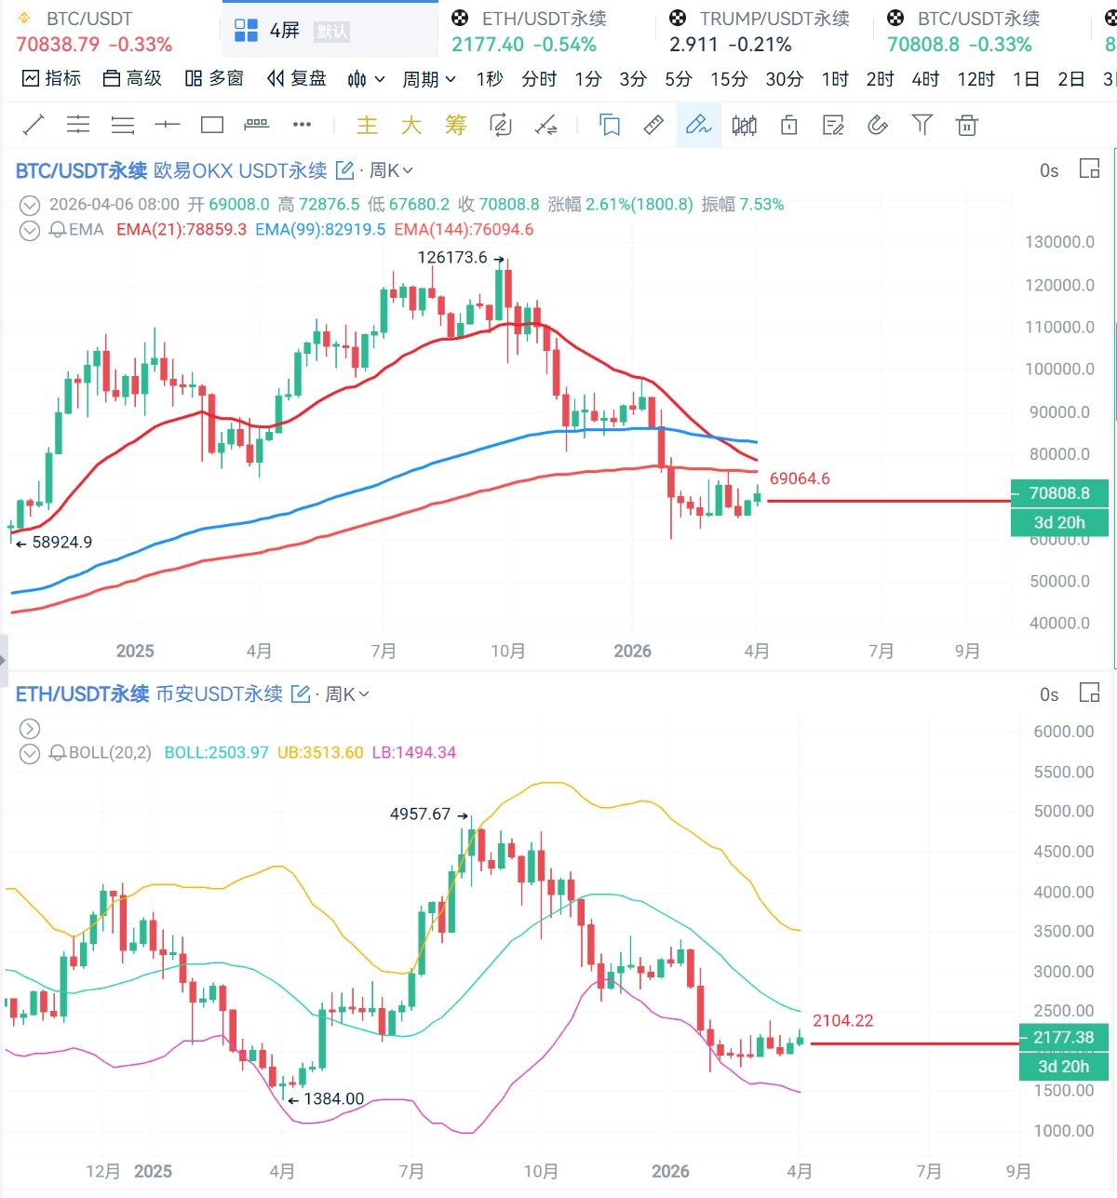Click the lock drawings icon
Viewport: 1117px width, 1198px height.
pos(788,125)
